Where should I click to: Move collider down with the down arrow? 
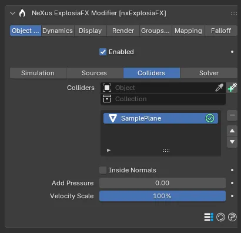(232, 142)
